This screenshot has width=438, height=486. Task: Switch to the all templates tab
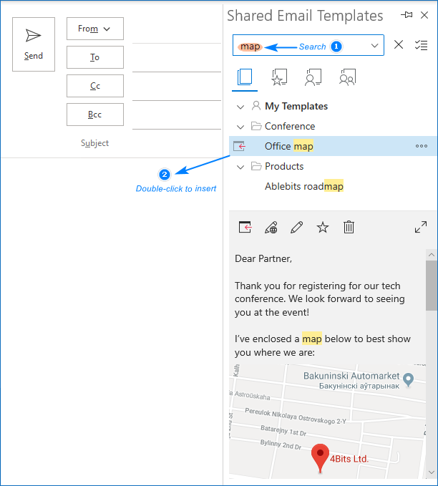pyautogui.click(x=245, y=77)
